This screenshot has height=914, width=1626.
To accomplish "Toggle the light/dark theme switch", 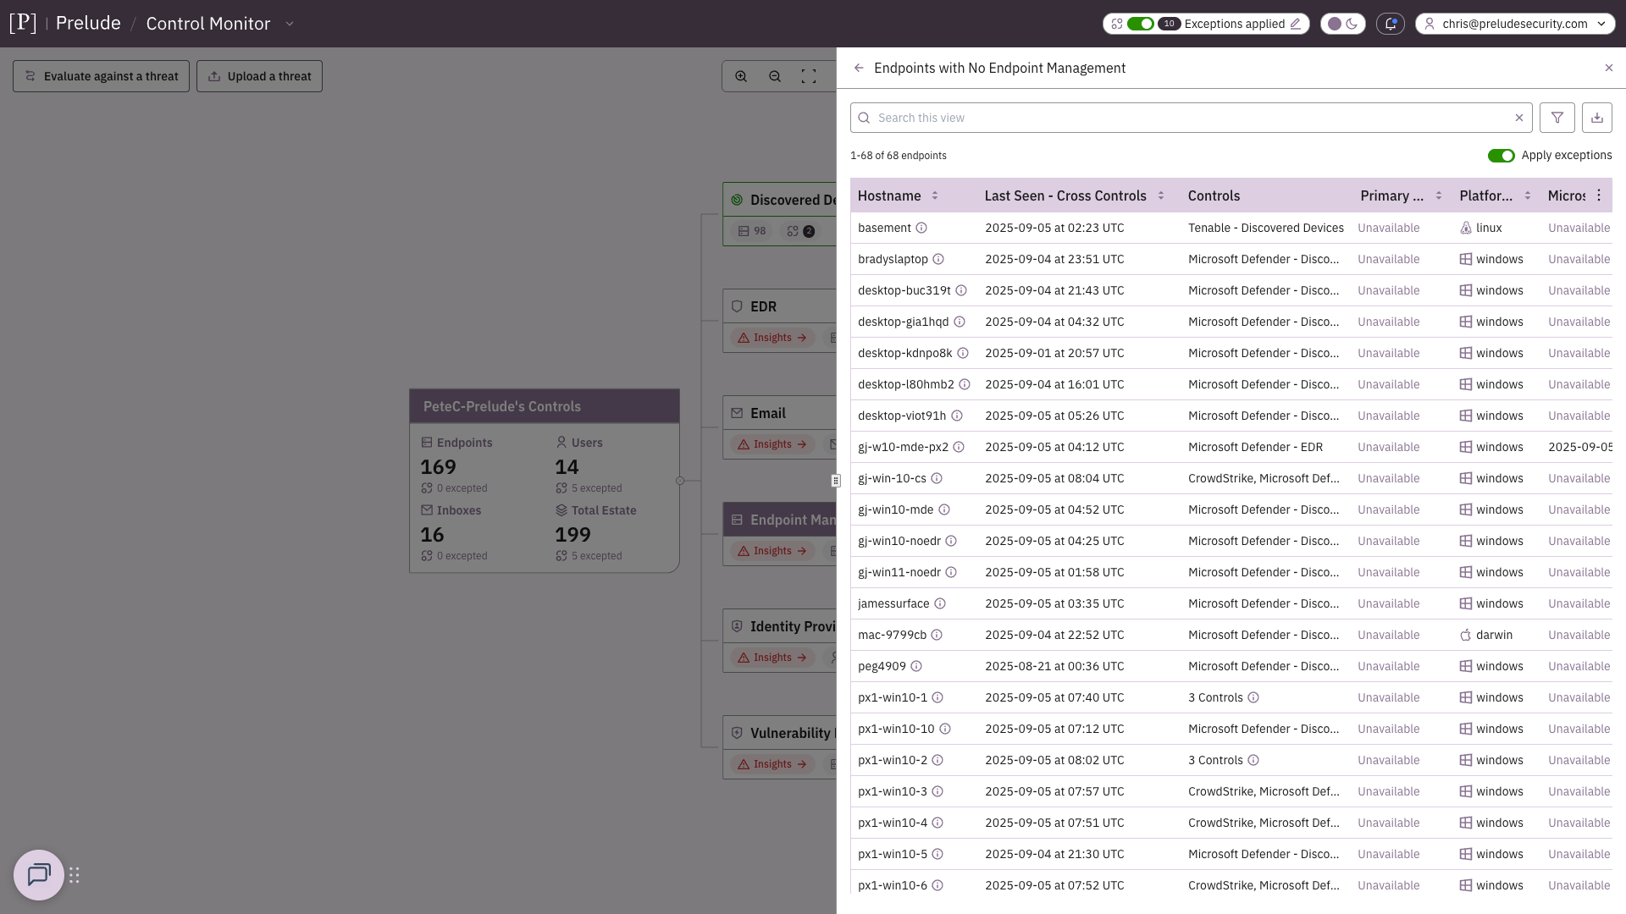I will pyautogui.click(x=1342, y=24).
